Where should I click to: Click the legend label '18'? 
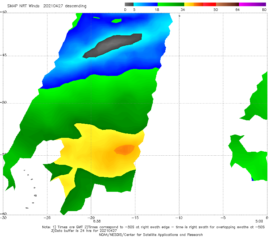(x=157, y=10)
